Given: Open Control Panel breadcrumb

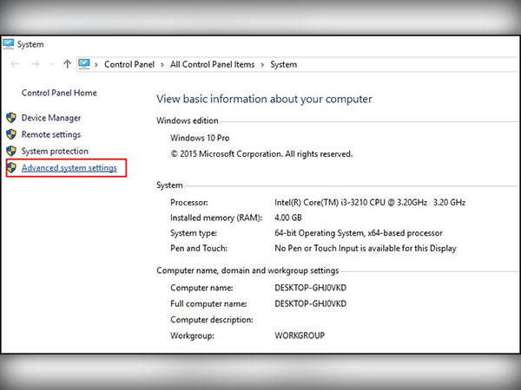Looking at the screenshot, I should pyautogui.click(x=129, y=64).
